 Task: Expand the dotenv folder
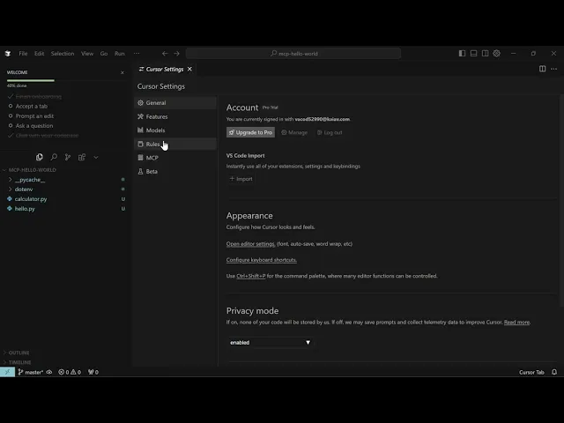click(x=24, y=189)
